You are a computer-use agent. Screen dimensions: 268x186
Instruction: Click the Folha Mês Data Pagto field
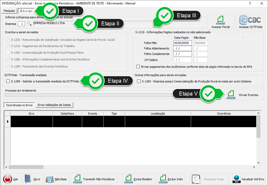[x=182, y=43]
